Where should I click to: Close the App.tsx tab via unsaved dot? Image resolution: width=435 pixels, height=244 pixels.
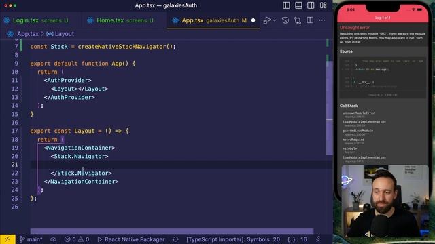point(253,20)
